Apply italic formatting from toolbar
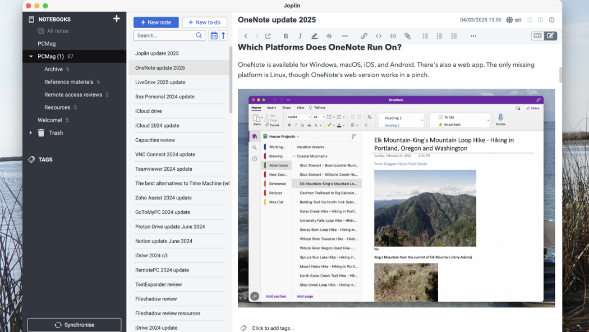589x332 pixels. coord(300,36)
